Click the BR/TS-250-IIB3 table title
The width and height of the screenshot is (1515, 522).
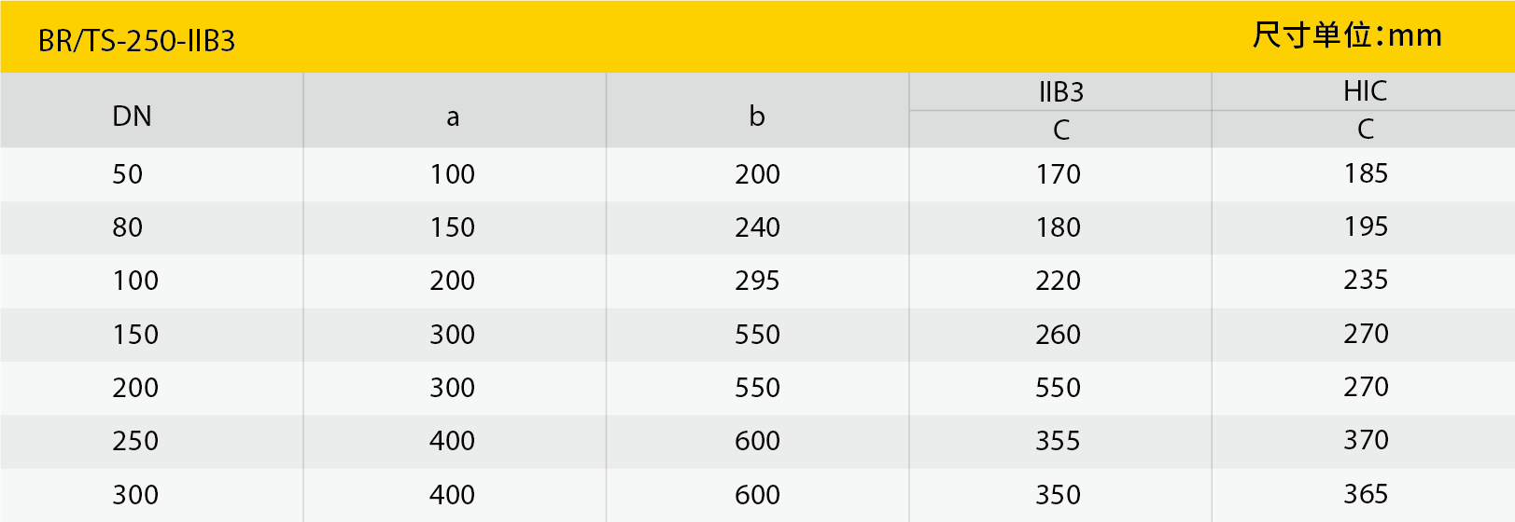coord(136,41)
